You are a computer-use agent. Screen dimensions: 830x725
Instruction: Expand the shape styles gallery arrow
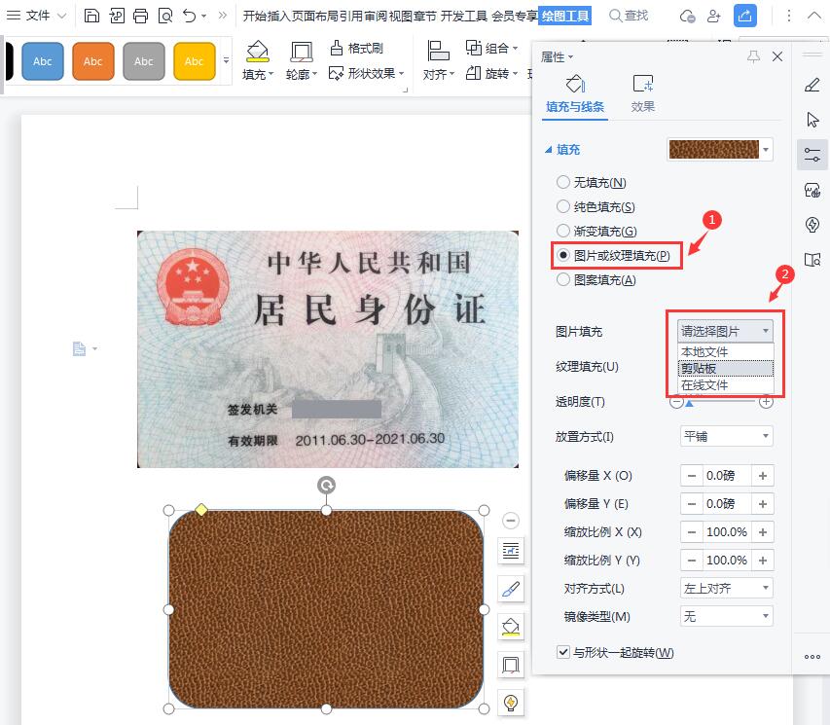226,59
